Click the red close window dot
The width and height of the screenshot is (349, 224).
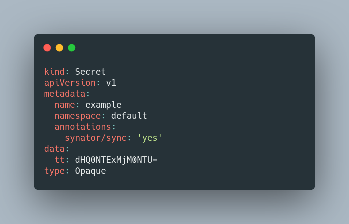(x=47, y=48)
